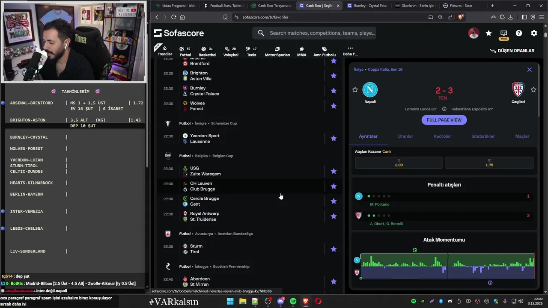Click the FULL PAGE VIEW button
The height and width of the screenshot is (308, 548).
point(444,120)
